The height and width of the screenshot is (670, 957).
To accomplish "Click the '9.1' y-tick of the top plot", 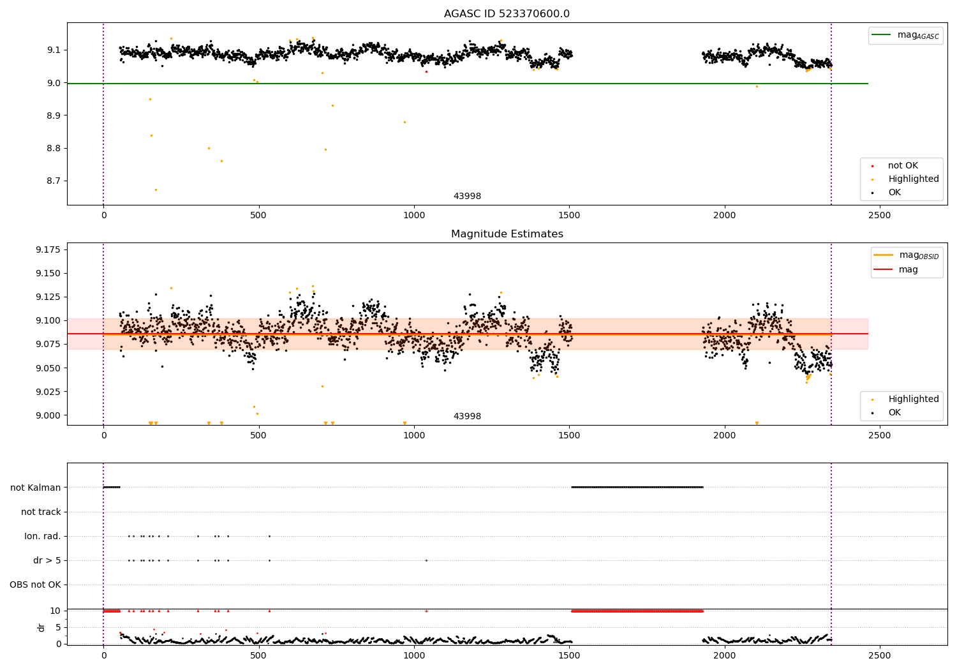I will 54,50.
